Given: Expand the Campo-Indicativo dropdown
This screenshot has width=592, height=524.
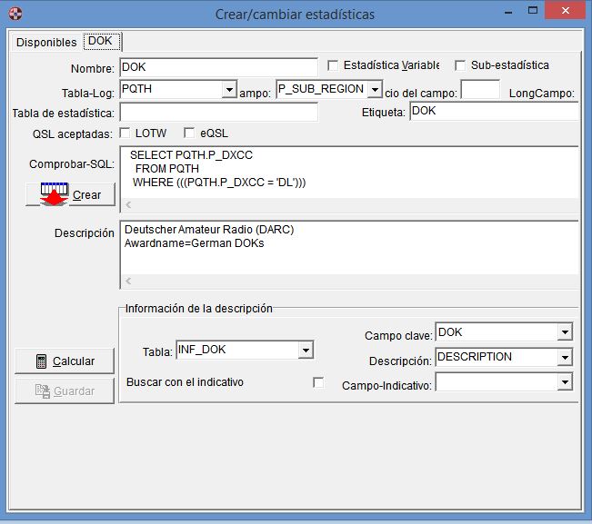Looking at the screenshot, I should pyautogui.click(x=565, y=383).
